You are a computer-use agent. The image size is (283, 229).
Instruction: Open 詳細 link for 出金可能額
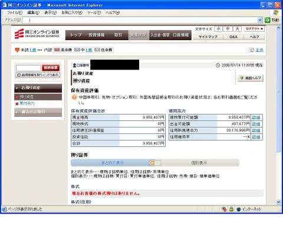point(256,124)
